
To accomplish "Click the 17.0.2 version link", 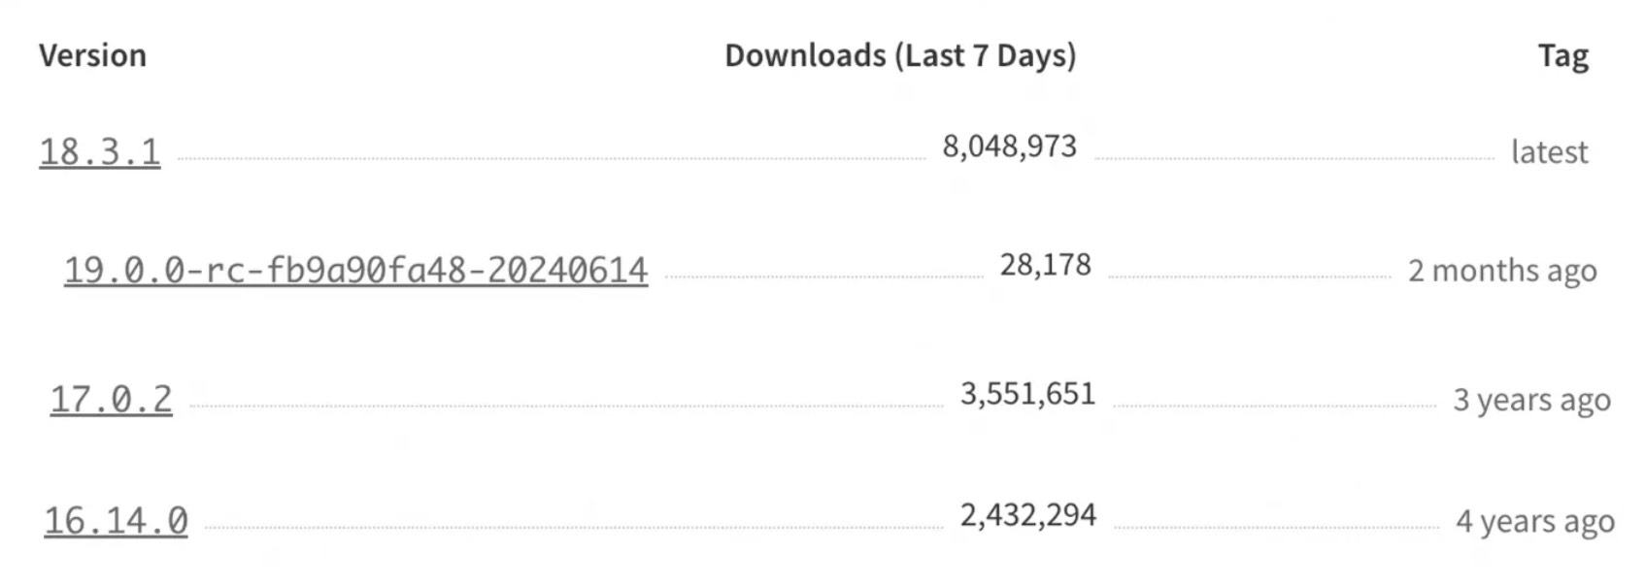I will coord(111,399).
